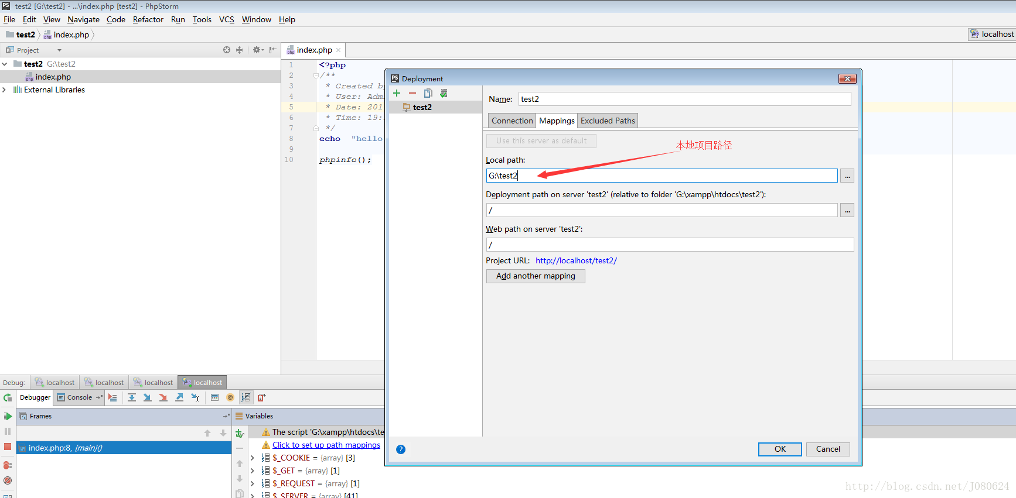Copy the selected deployment server

(x=428, y=93)
